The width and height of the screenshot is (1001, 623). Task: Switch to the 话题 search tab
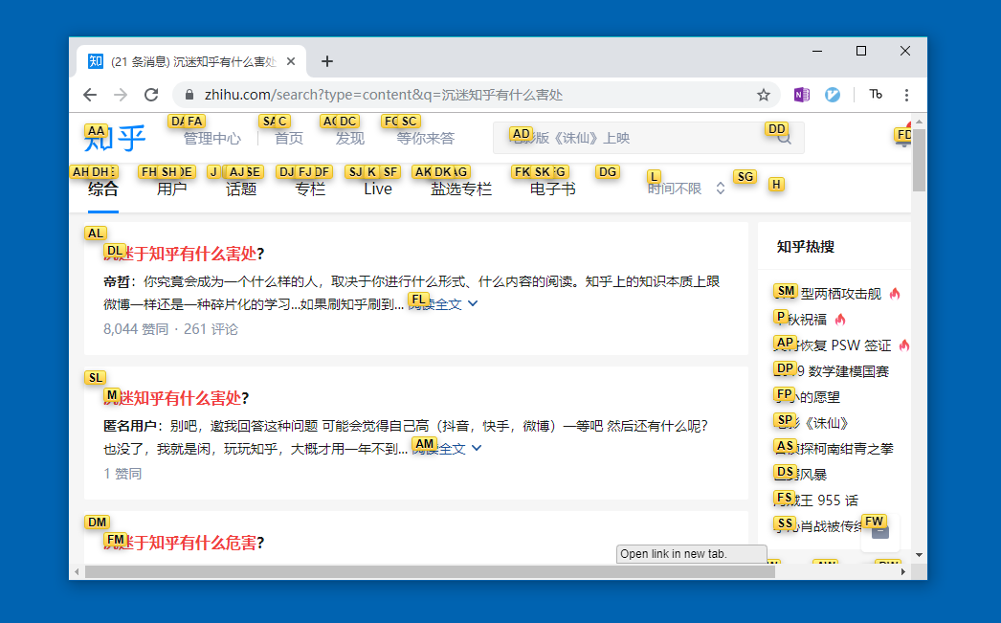(x=240, y=189)
